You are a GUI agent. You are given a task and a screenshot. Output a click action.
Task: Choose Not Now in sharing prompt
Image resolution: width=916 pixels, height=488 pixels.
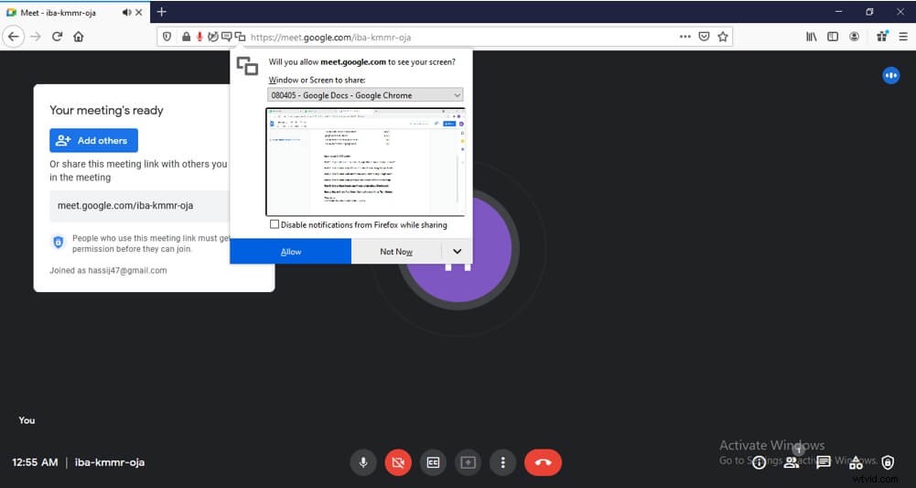pyautogui.click(x=396, y=251)
